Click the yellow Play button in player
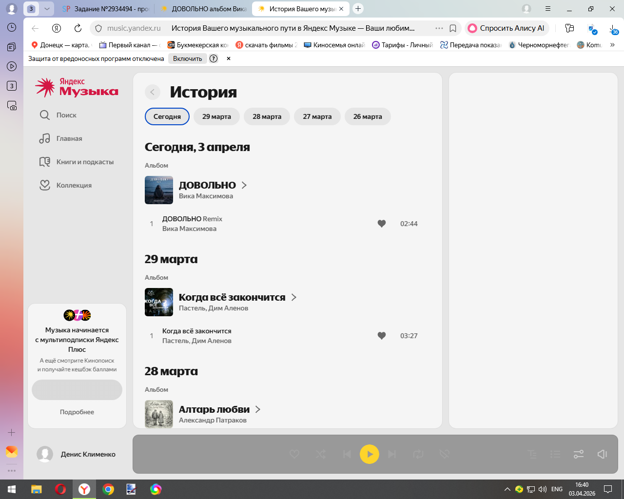 point(369,454)
